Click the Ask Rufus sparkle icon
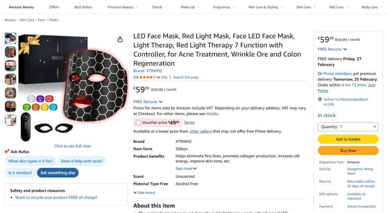388x213 pixels. (7, 151)
